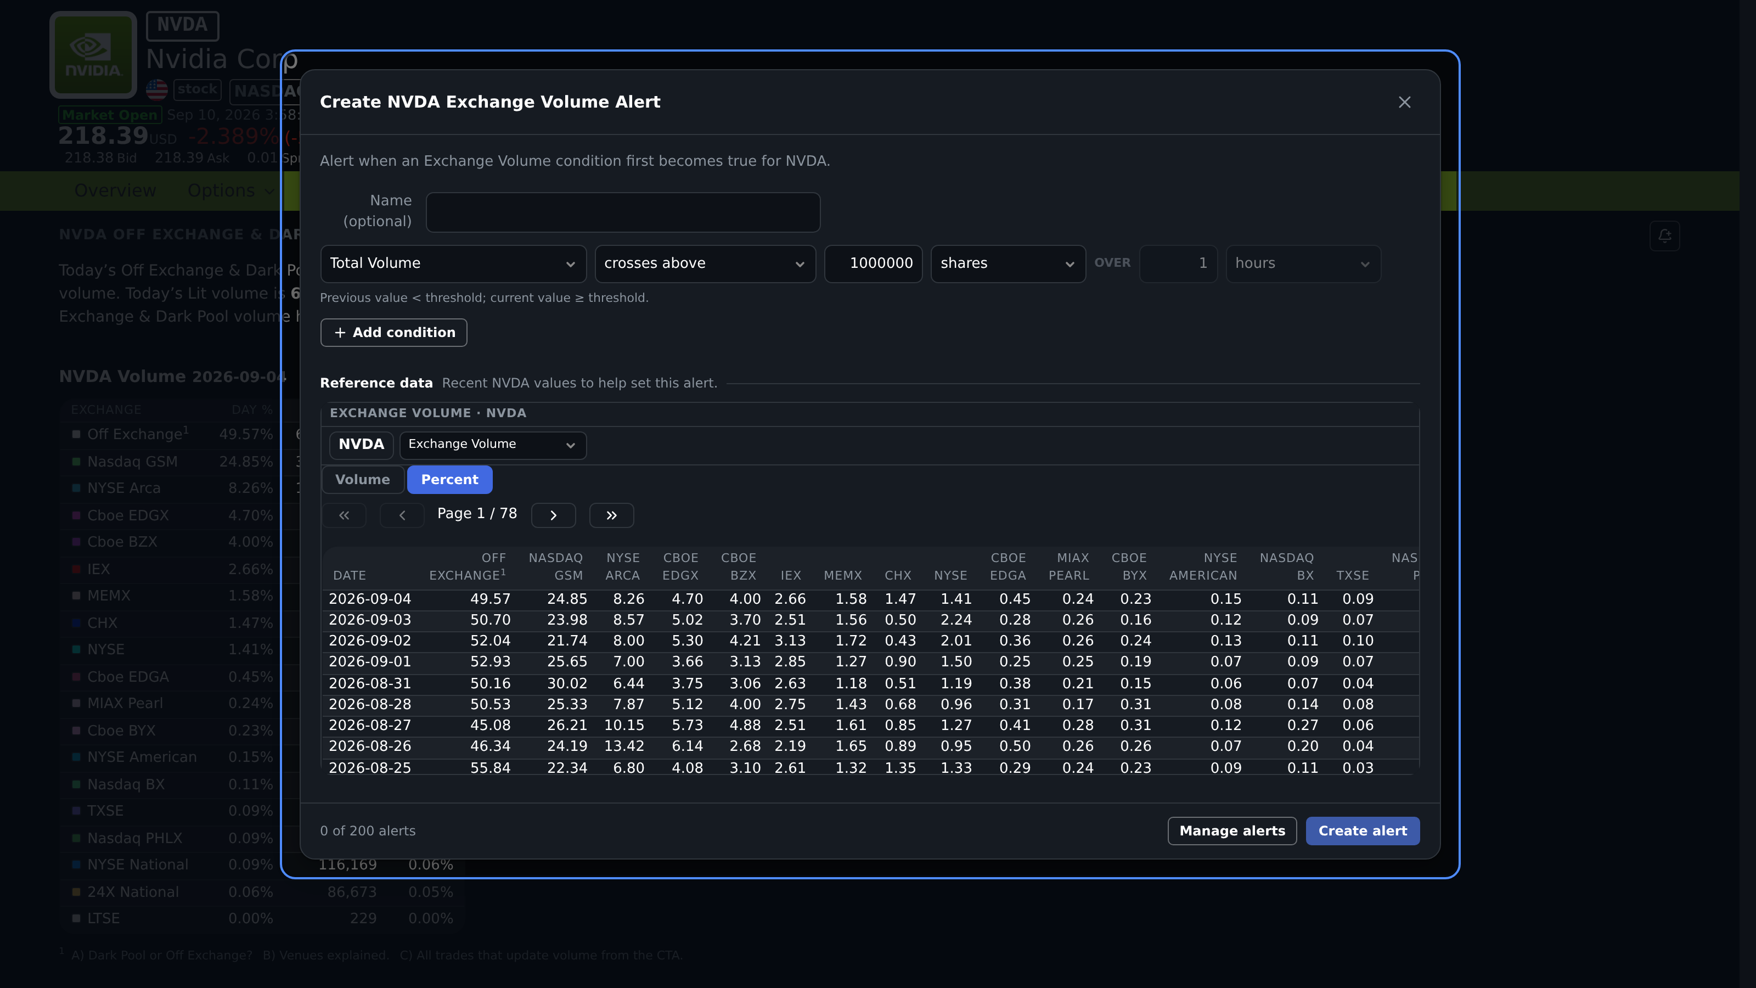Click the MIAX PEARL column header
1756x988 pixels.
click(x=1069, y=566)
